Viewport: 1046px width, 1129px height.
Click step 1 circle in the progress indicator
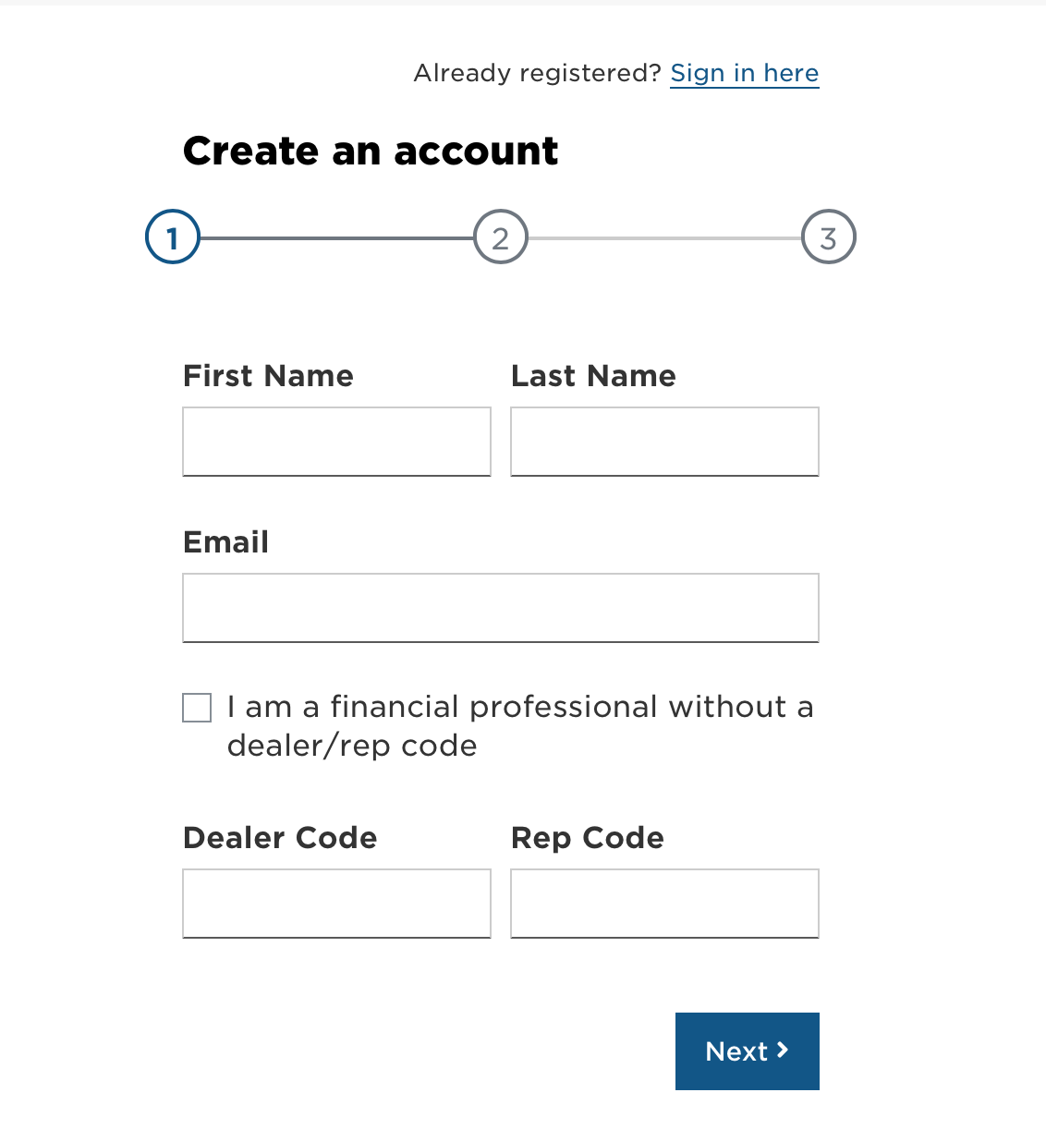[172, 237]
